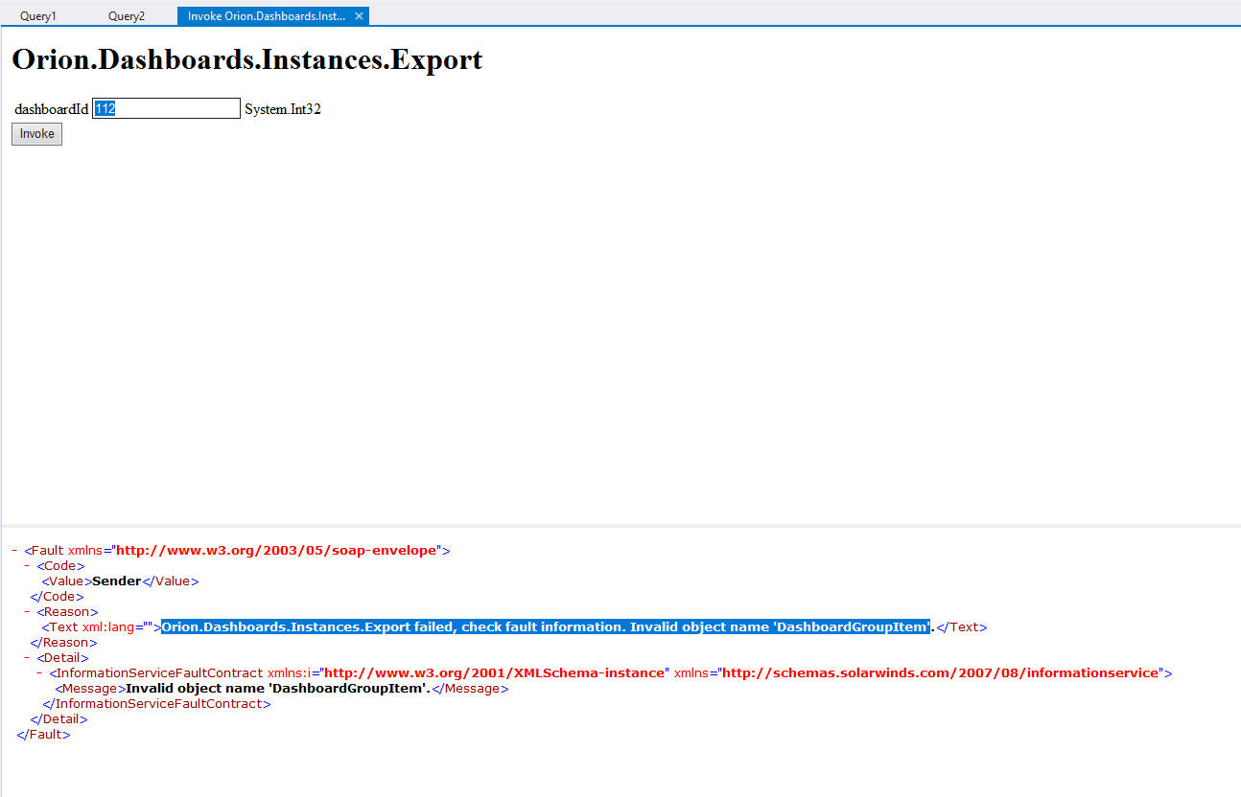Click the soap-envelope namespace URL
Viewport: 1241px width, 797px height.
coord(276,551)
